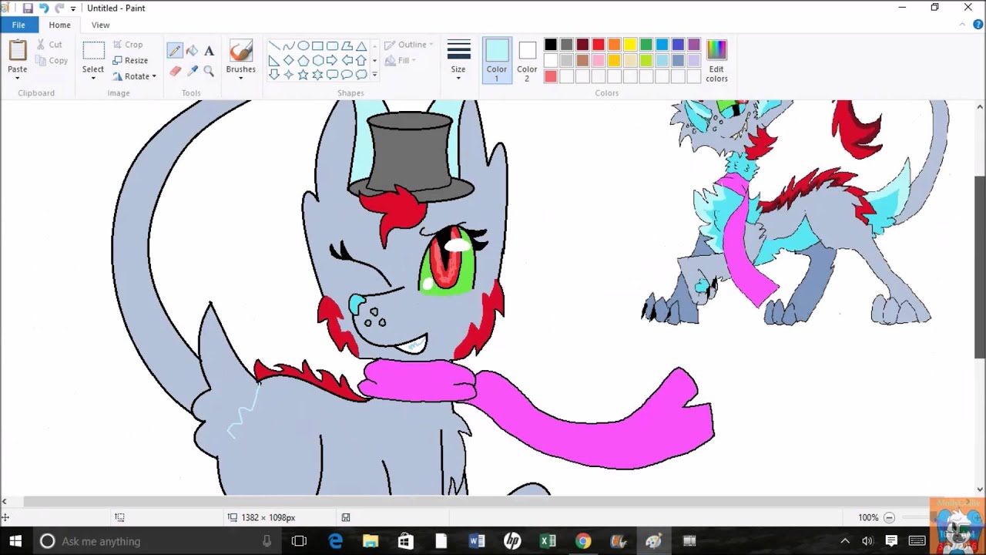
Task: Click the Cut button
Action: pyautogui.click(x=50, y=45)
